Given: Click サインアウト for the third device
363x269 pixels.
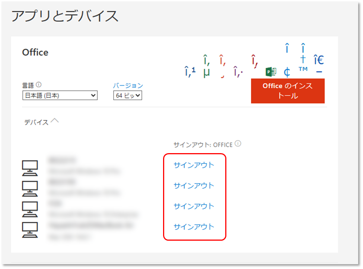Looking at the screenshot, I should 194,206.
